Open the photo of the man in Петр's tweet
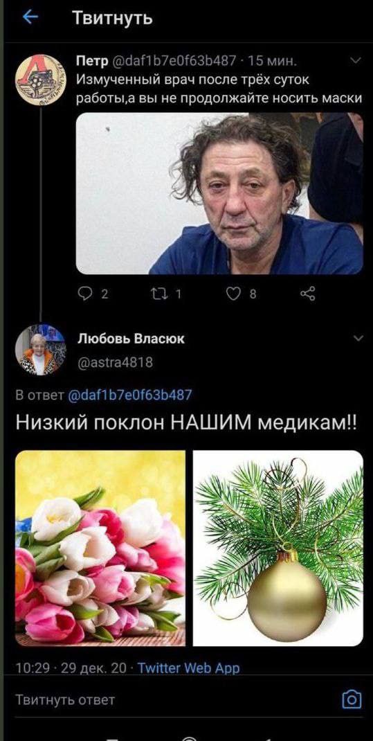 [219, 193]
